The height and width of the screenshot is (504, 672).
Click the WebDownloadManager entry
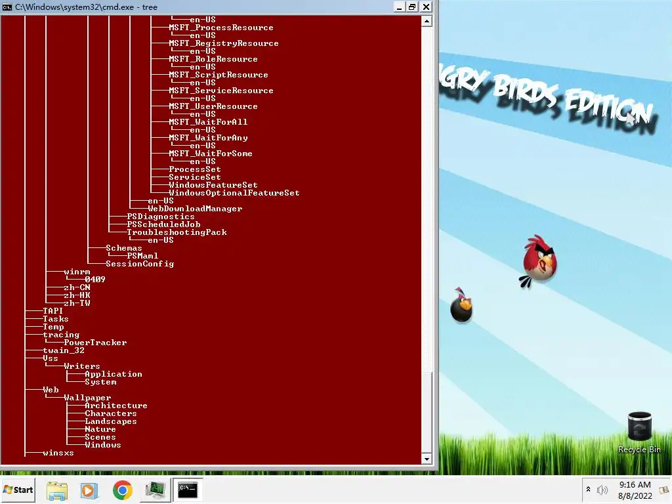(x=195, y=209)
